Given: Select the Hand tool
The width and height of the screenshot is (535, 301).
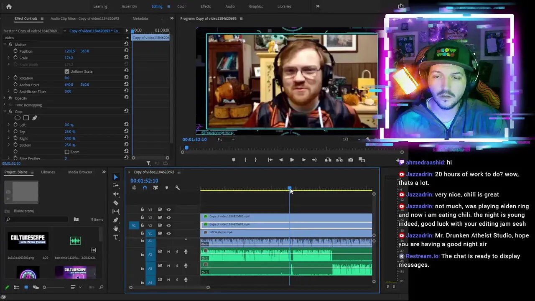Looking at the screenshot, I should [x=116, y=229].
